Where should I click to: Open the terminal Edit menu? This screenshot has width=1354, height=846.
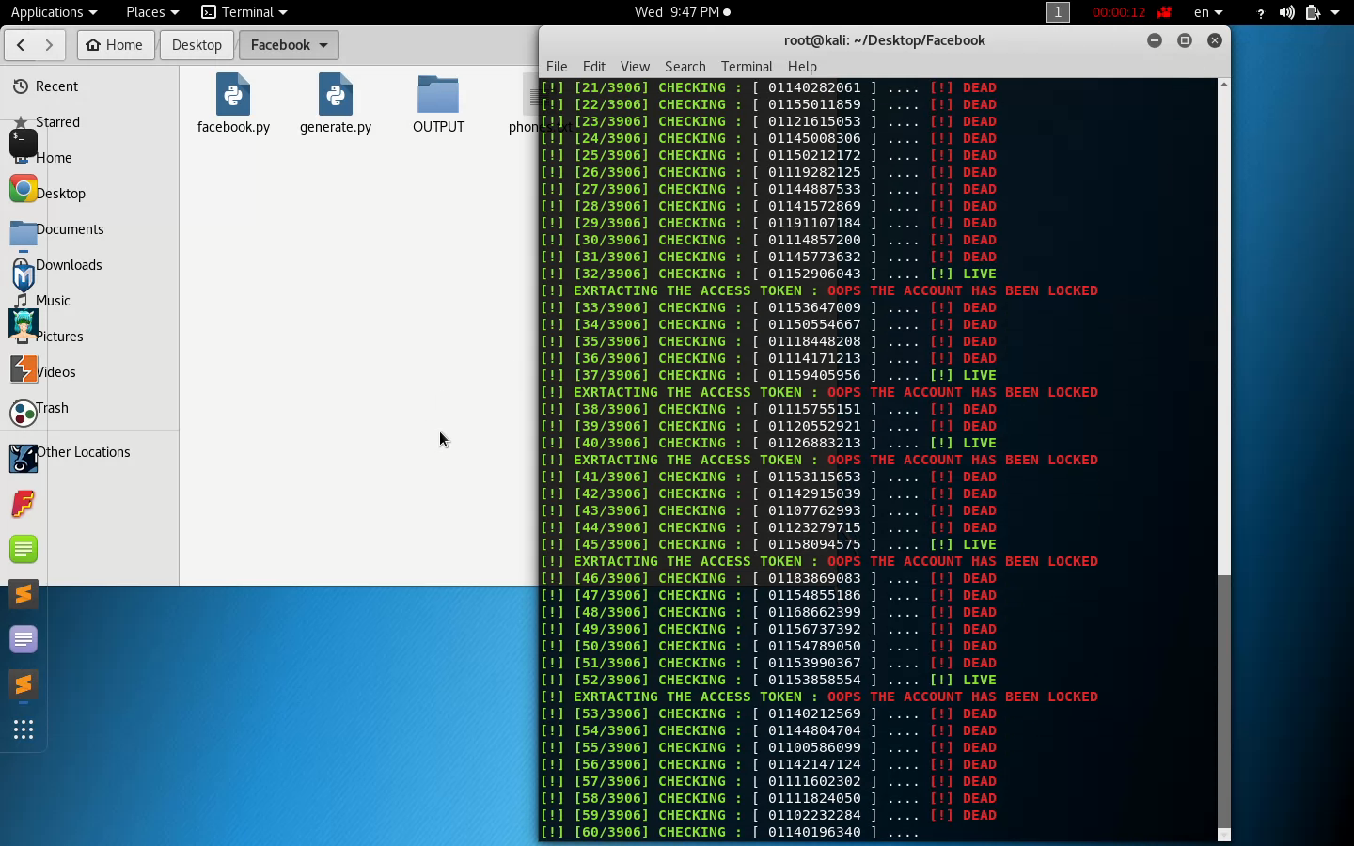point(593,66)
